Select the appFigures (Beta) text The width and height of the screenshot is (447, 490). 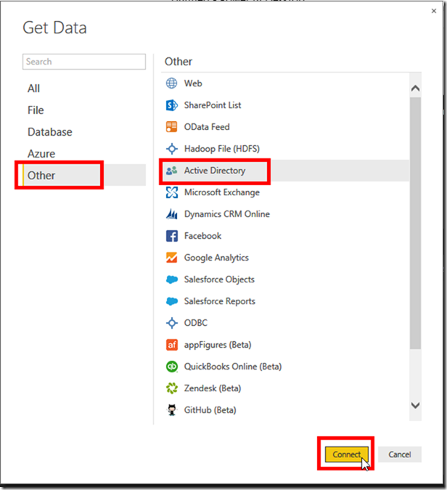[x=218, y=345]
